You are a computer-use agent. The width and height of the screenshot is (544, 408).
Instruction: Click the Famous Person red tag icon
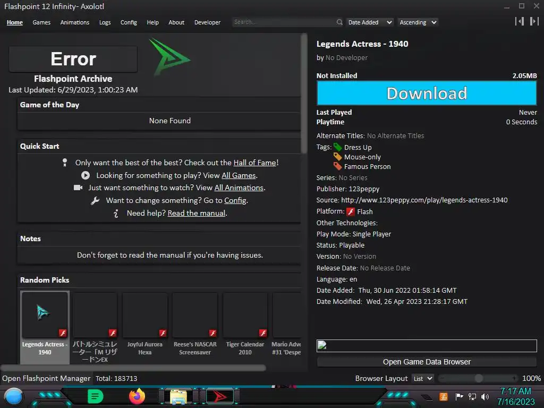(x=337, y=166)
